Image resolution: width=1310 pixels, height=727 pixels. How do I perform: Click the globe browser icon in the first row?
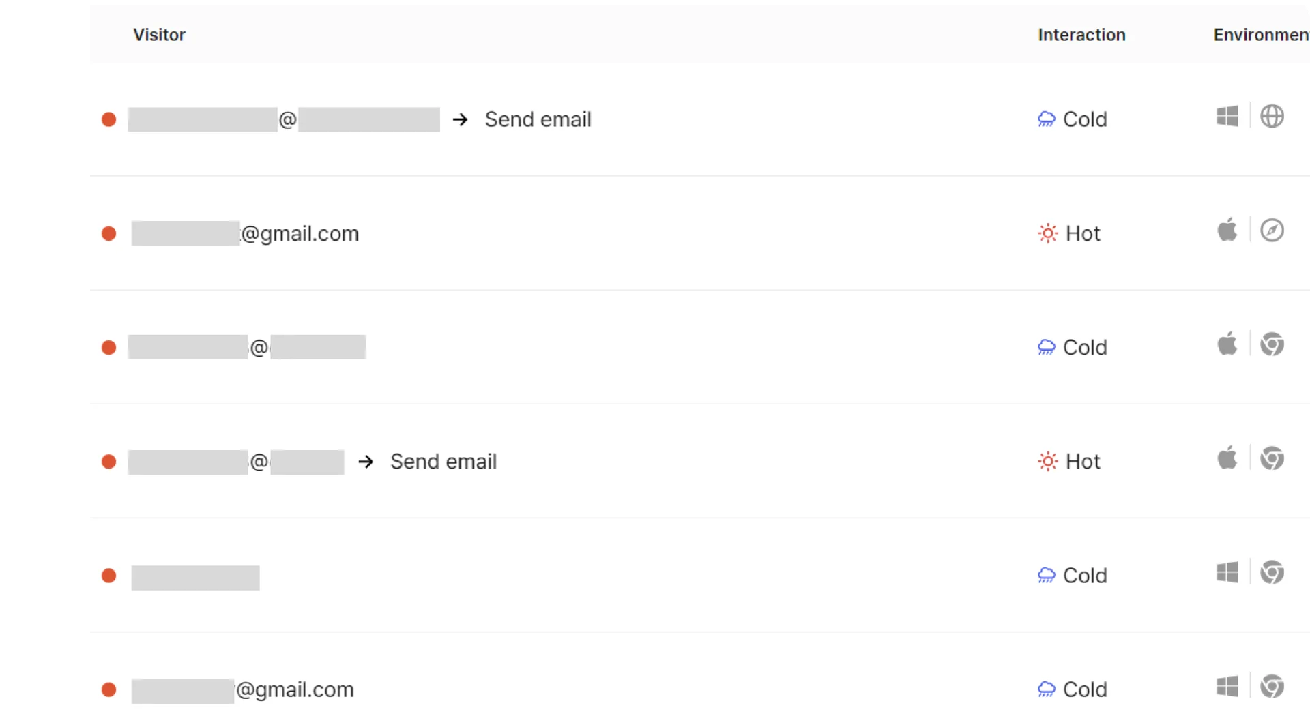coord(1272,117)
